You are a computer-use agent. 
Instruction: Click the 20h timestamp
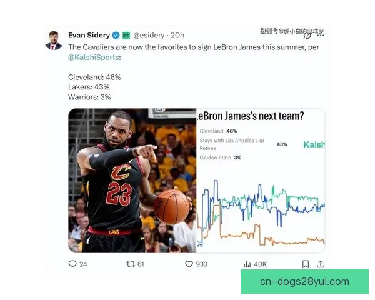click(x=177, y=36)
